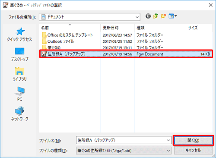This screenshot has height=158, width=216.
Task: Click date 2017/07/19 14:56
Action: 117,54
